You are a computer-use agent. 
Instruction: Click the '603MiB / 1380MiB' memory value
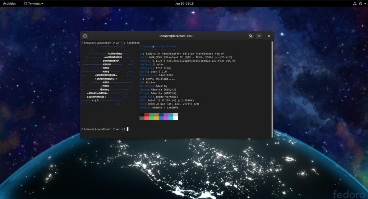click(x=165, y=107)
